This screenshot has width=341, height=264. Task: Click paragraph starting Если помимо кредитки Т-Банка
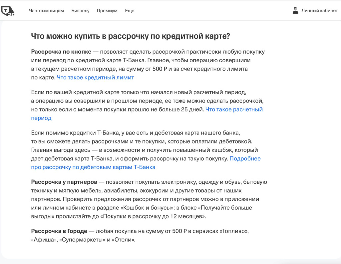pos(146,150)
